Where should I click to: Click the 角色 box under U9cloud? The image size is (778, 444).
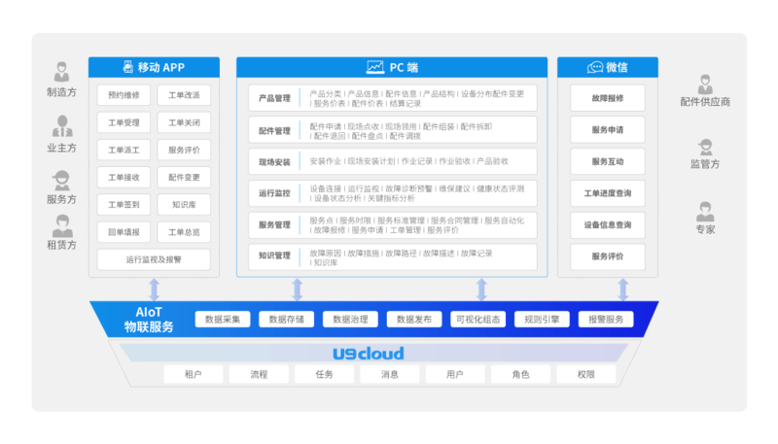(x=520, y=374)
